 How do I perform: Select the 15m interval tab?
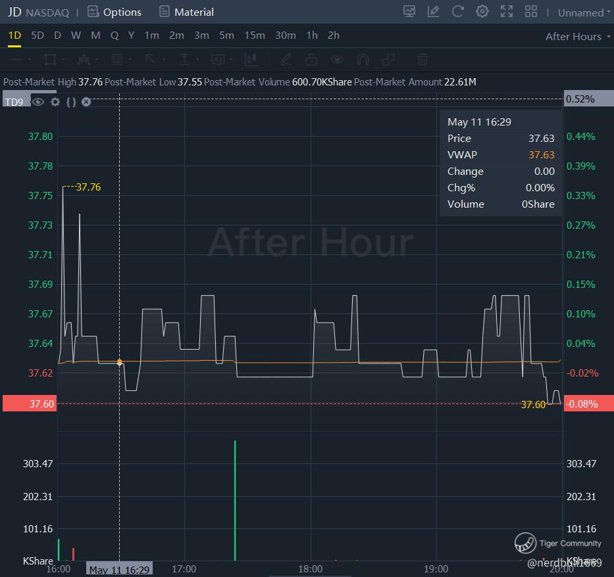click(x=255, y=35)
